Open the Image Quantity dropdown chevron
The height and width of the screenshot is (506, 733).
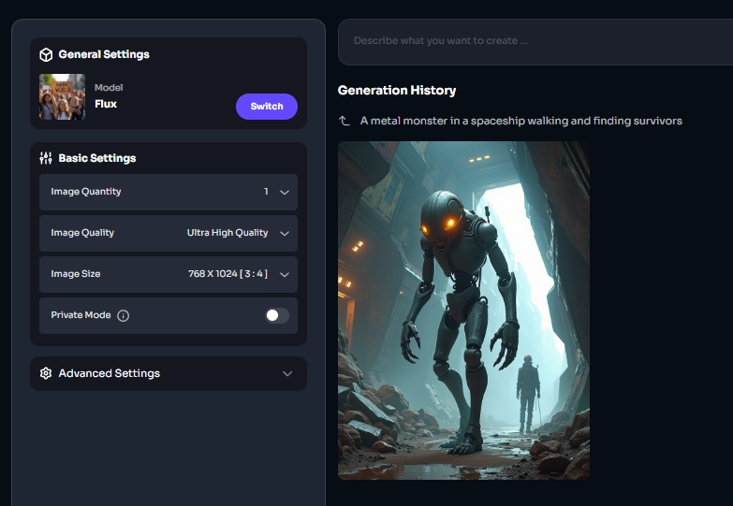point(285,192)
